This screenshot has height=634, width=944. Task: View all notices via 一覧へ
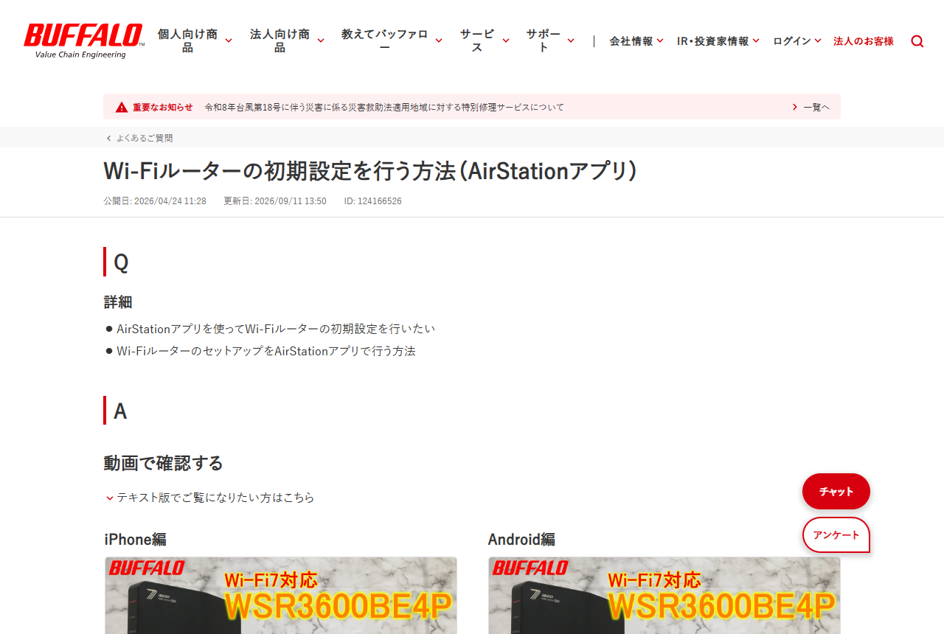(811, 108)
